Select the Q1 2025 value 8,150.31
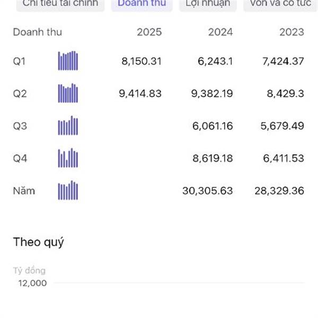Screen dimensions: 318x318 pyautogui.click(x=142, y=61)
